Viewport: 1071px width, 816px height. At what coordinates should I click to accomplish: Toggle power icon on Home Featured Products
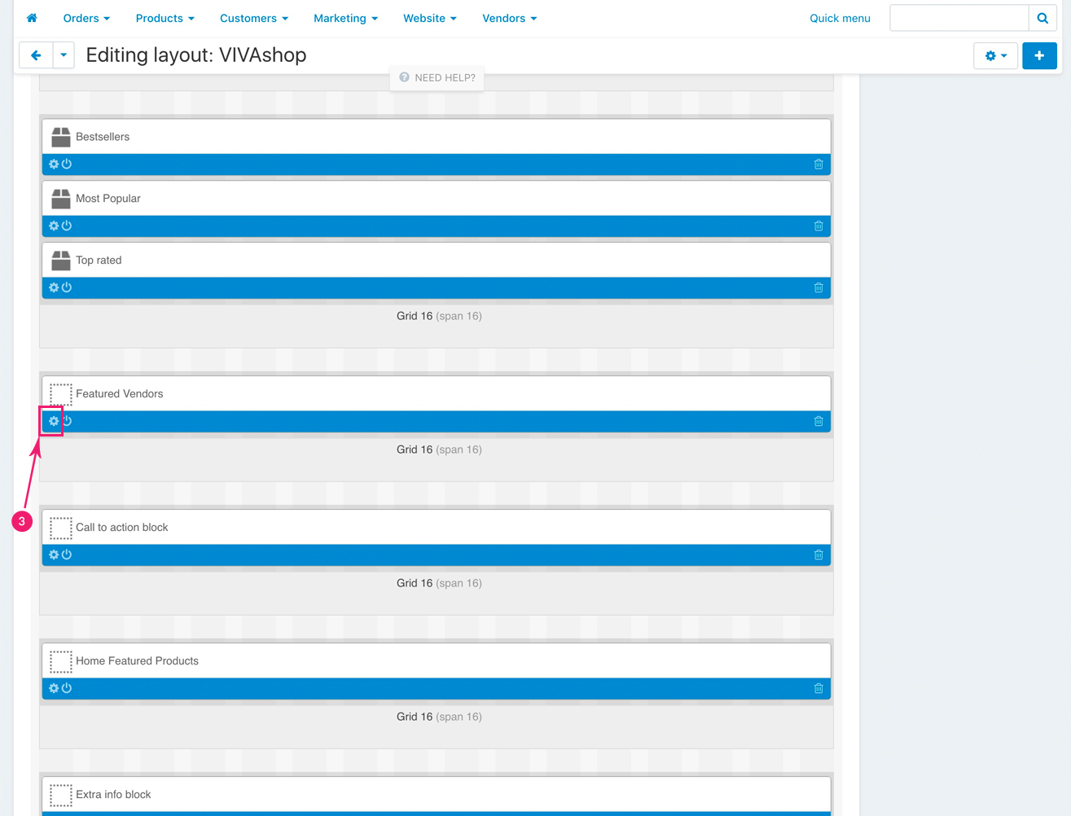[x=67, y=688]
